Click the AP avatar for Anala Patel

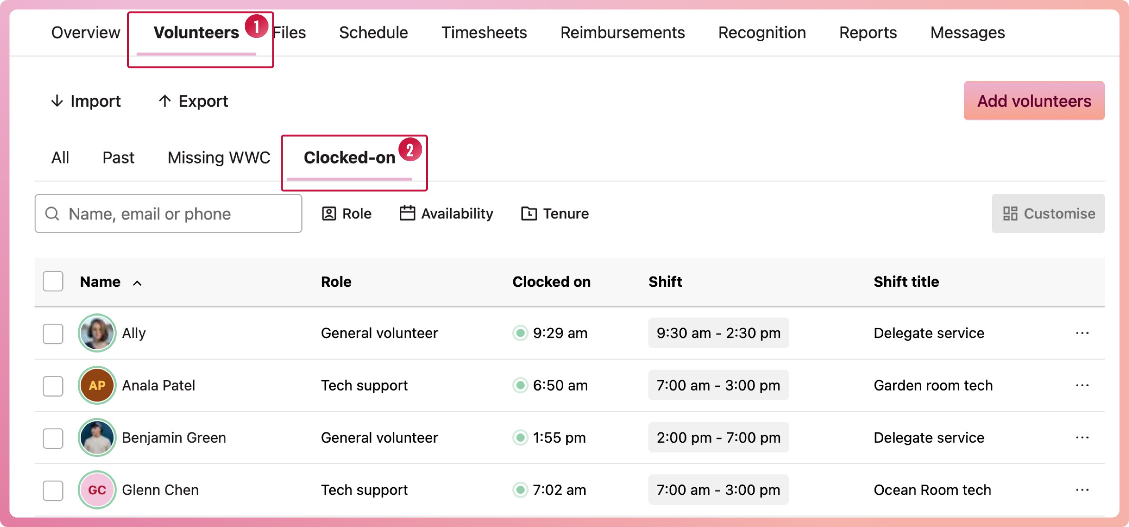tap(97, 385)
